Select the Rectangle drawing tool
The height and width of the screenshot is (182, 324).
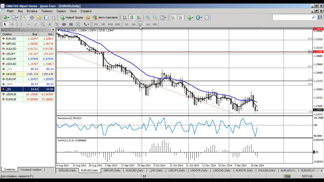(x=71, y=24)
